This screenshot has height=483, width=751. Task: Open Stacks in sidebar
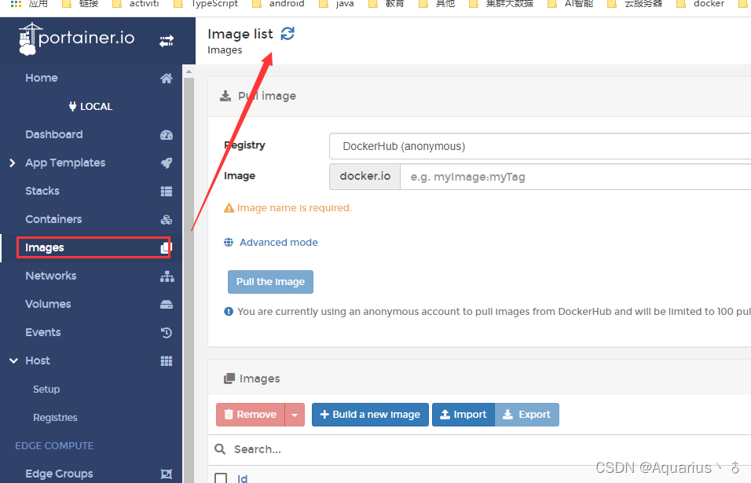pos(42,191)
